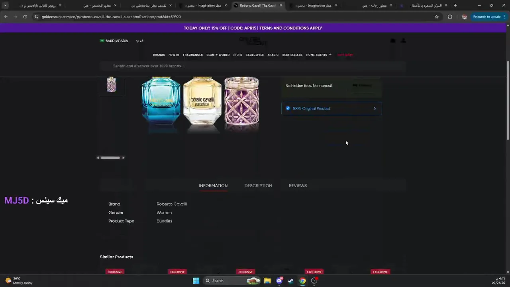Screen dimensions: 510x287
Task: Open the OBS Studio taskbar icon
Action: [x=314, y=281]
